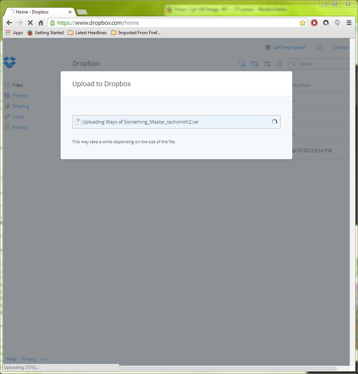Click the Help link
358x374 pixels.
point(11,359)
